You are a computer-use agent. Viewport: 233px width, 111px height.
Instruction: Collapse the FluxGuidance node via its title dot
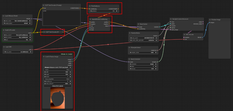coord(90,6)
